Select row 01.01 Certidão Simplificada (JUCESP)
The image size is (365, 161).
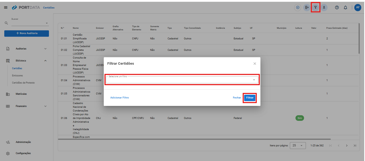[208, 39]
